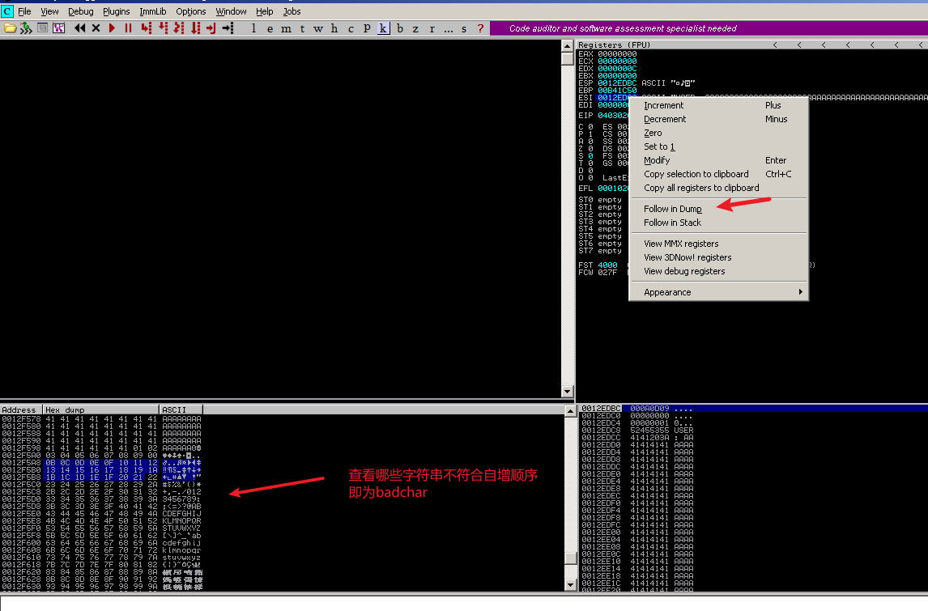Open the graph view toolbar icon

click(x=58, y=28)
